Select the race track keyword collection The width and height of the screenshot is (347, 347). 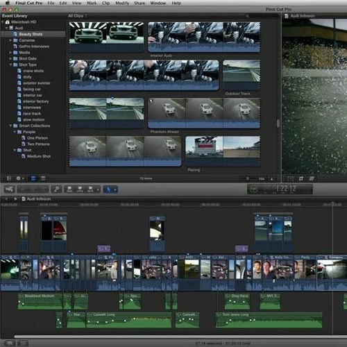33,114
